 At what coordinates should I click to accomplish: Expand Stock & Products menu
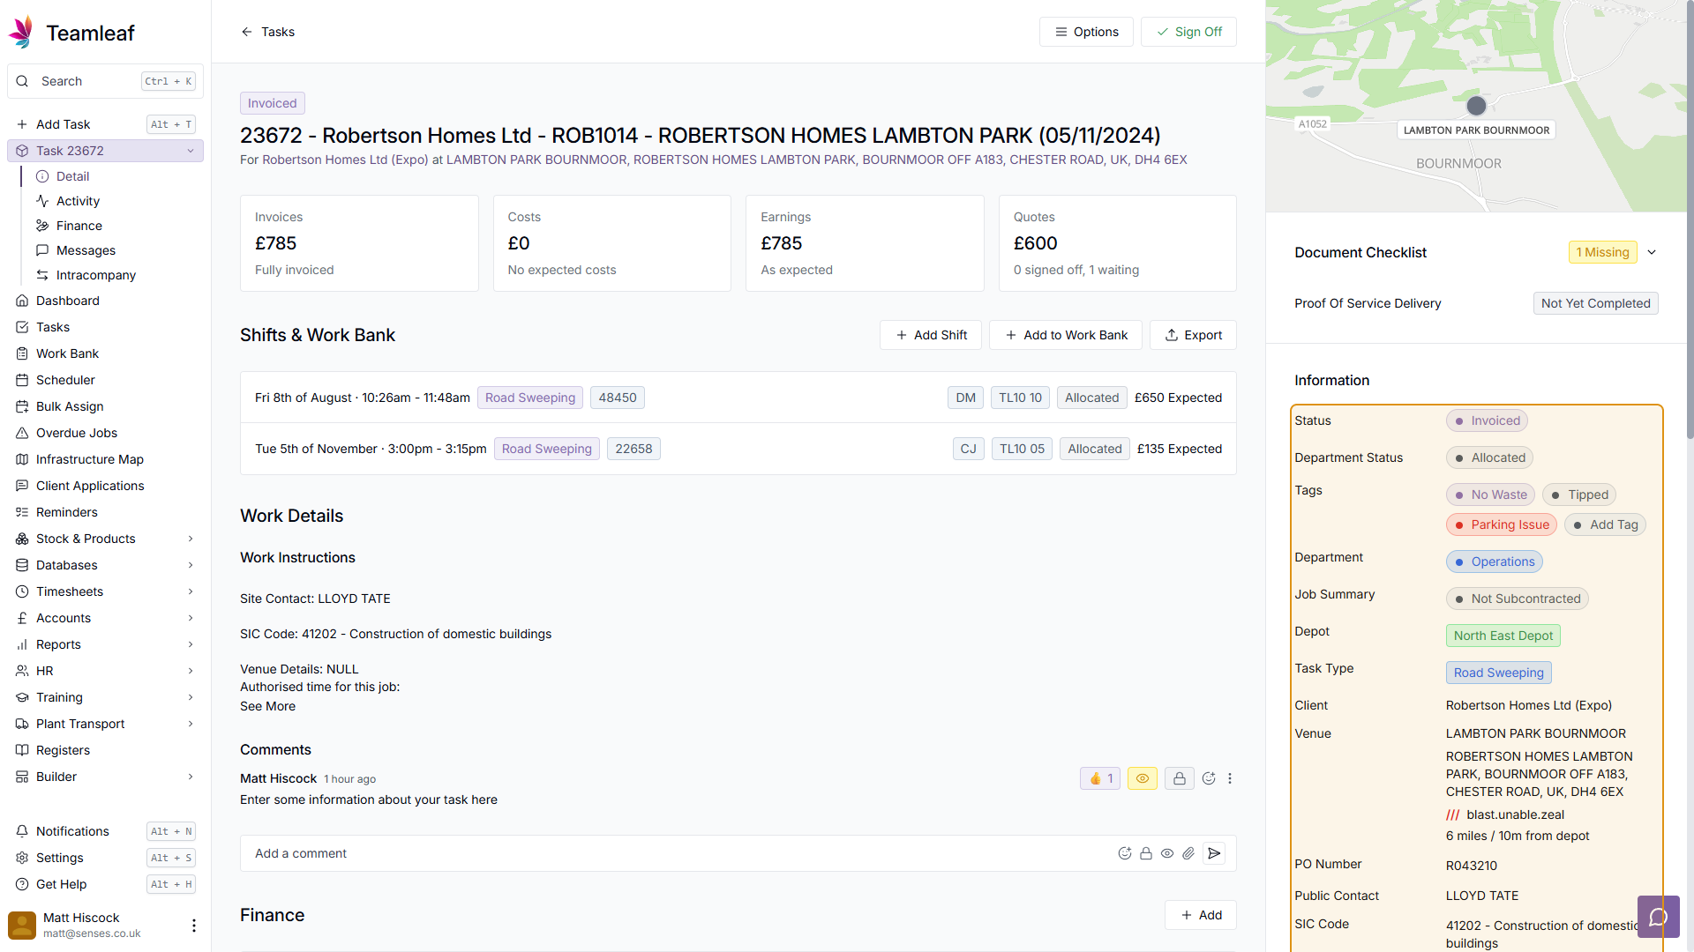click(191, 539)
